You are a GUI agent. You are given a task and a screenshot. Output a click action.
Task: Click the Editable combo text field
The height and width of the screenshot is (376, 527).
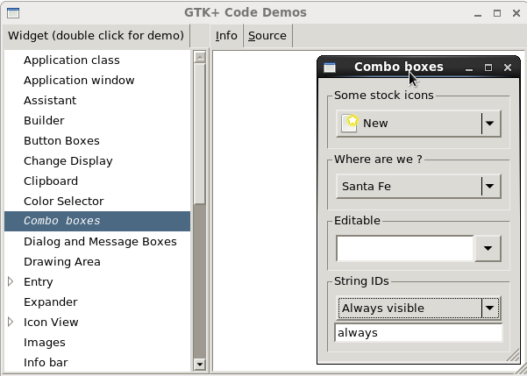tap(404, 249)
